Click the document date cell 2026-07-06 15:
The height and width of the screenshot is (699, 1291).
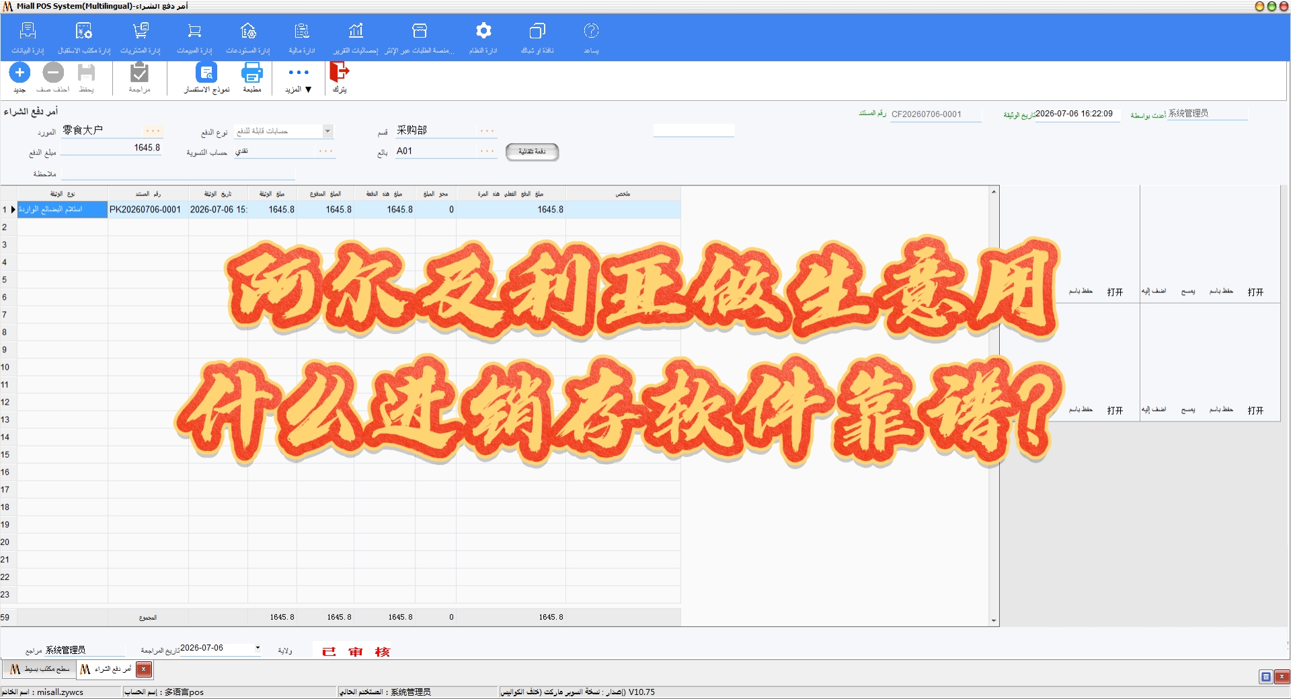(219, 210)
